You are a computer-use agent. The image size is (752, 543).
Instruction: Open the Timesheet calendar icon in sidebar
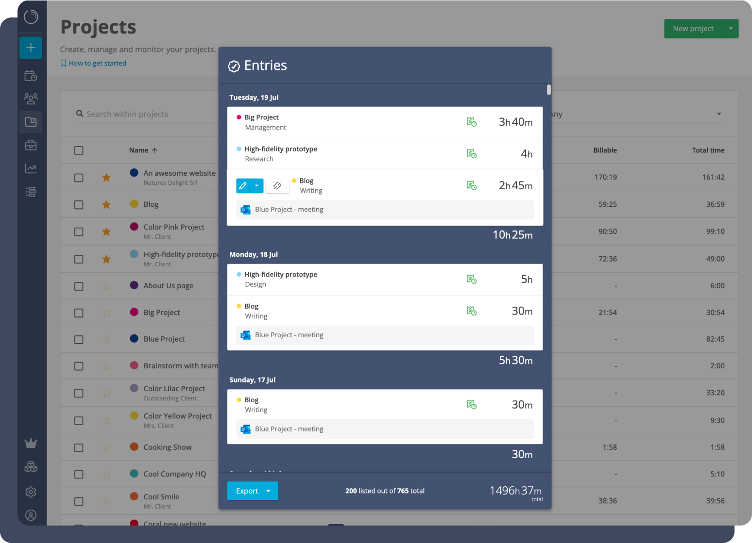point(31,75)
